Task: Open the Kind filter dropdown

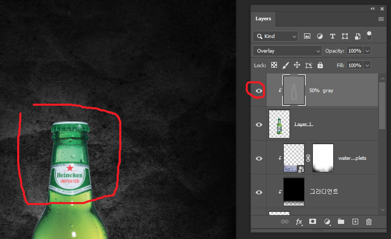Action: click(275, 36)
